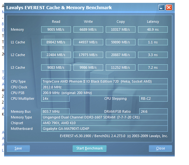The width and height of the screenshot is (189, 165).
Task: Click L2 Cache Latency 3.3 ns
Action: [153, 55]
